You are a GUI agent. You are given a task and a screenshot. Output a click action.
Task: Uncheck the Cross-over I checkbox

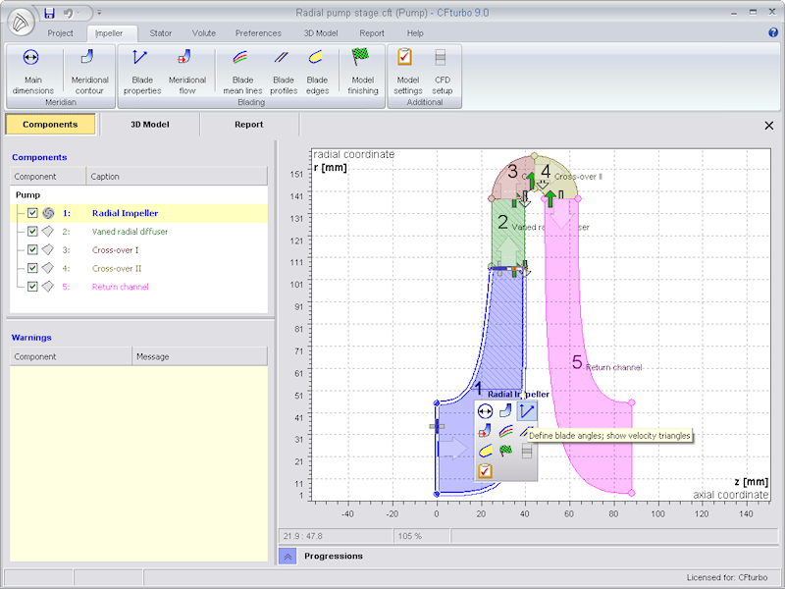click(32, 250)
